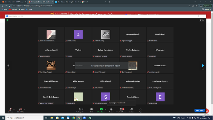Switch to the Gmail browser tab

[94, 2]
